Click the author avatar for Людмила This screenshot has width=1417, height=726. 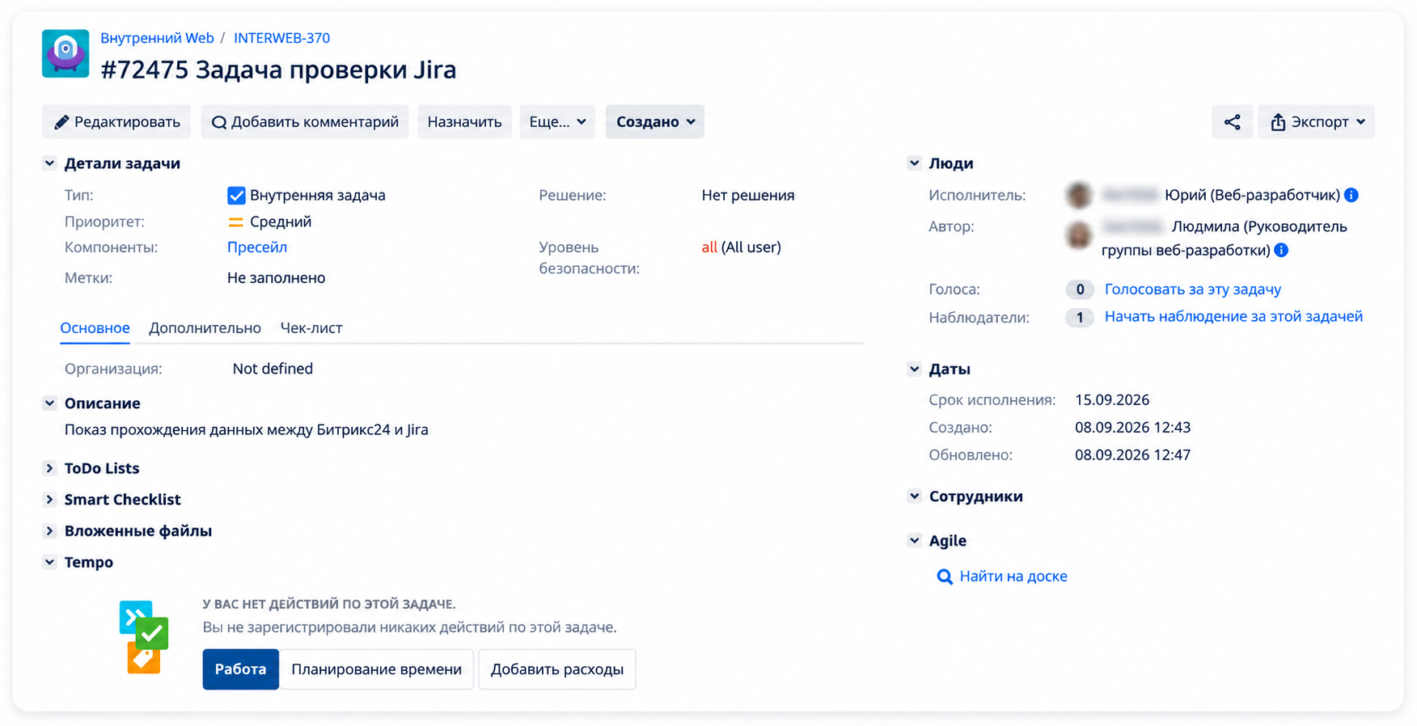pos(1079,235)
